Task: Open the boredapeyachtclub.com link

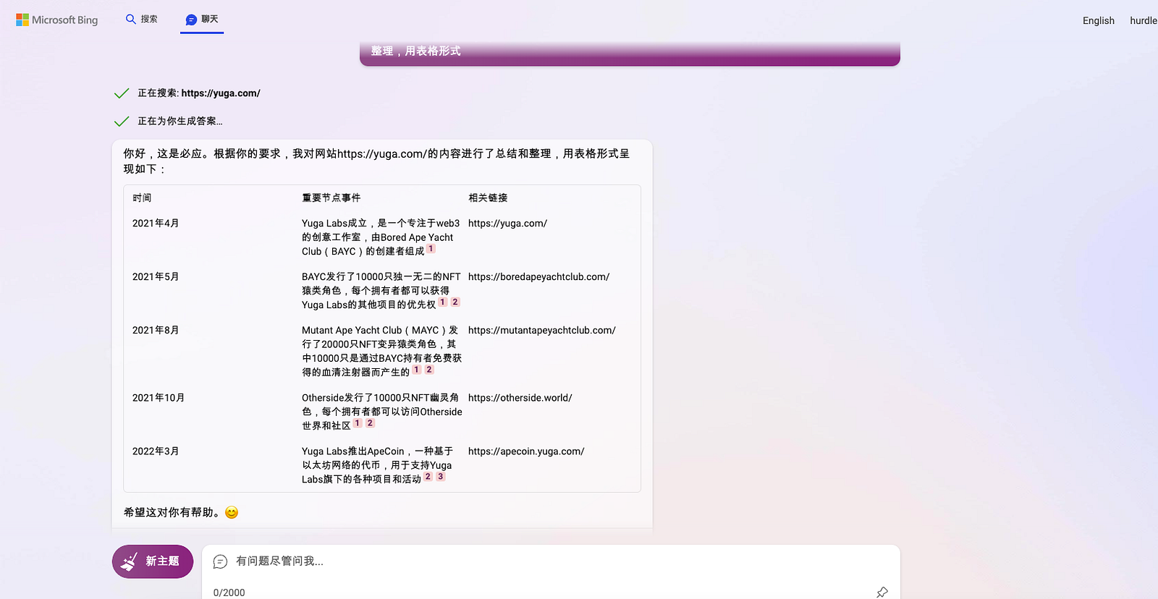Action: (538, 277)
